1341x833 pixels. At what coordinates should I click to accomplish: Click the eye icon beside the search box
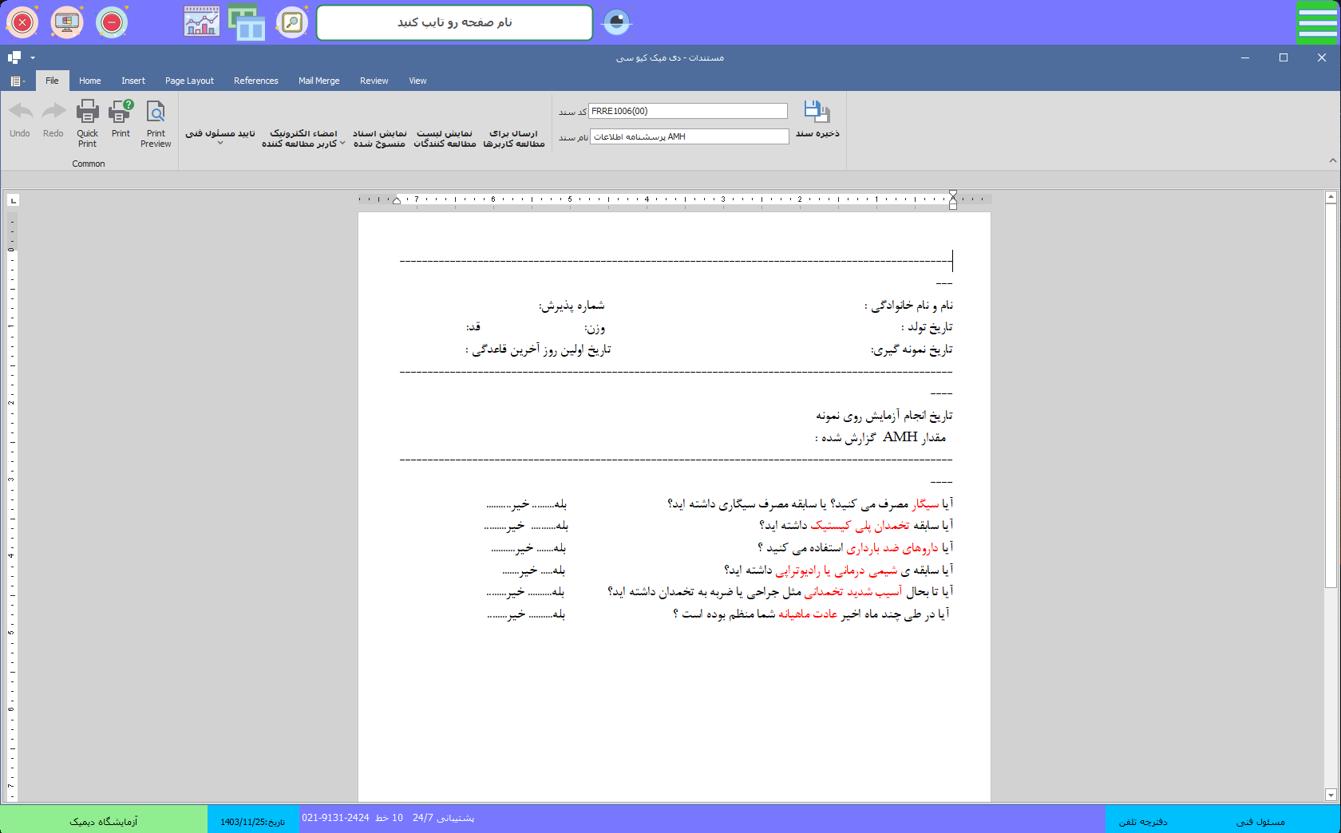coord(616,22)
